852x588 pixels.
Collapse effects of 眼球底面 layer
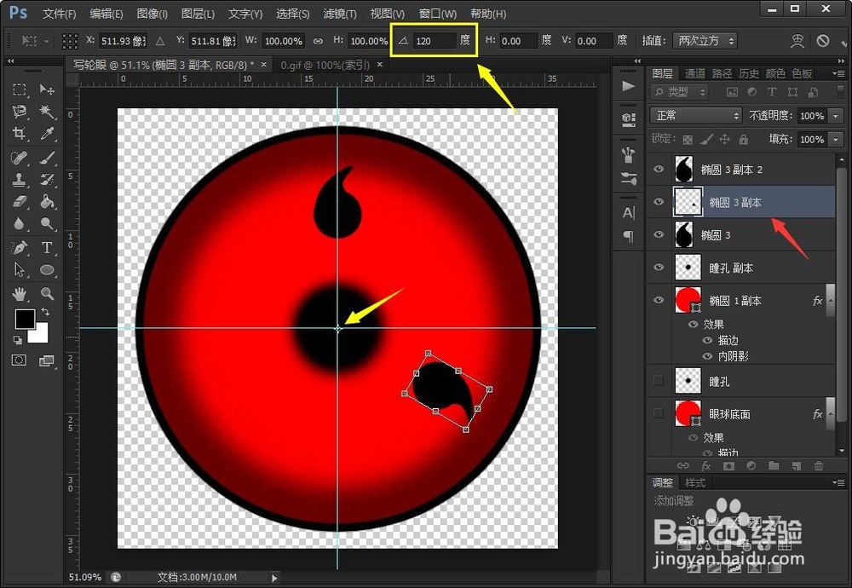tap(830, 413)
